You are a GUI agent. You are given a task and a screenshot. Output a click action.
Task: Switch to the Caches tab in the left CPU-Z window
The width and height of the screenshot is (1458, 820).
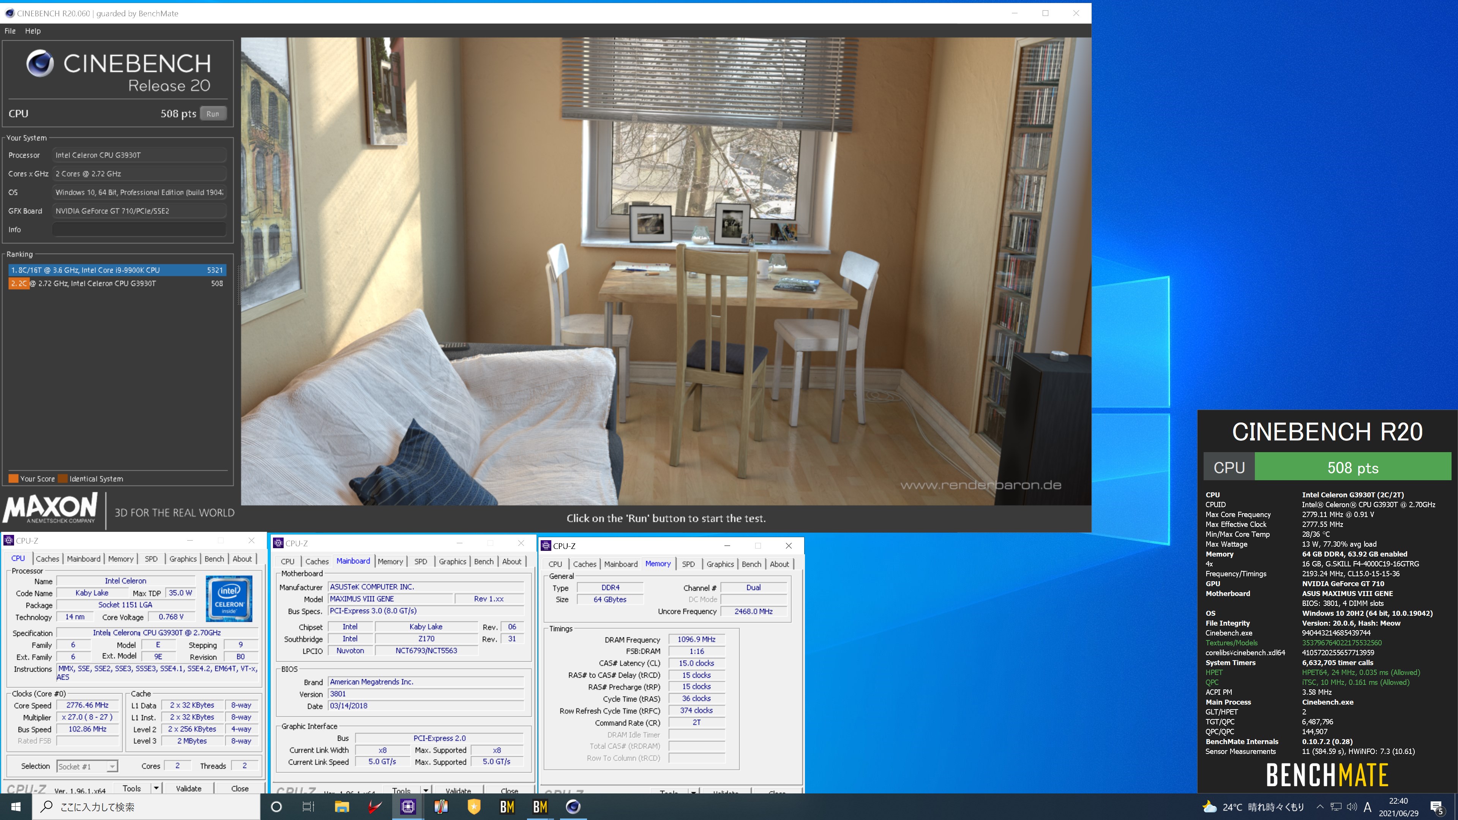[x=47, y=558]
